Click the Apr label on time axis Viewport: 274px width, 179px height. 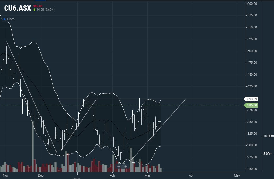pyautogui.click(x=191, y=175)
